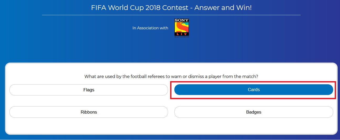Viewport: 340px width, 140px height.
Task: Click the quiz question about football referees
Action: pos(171,76)
